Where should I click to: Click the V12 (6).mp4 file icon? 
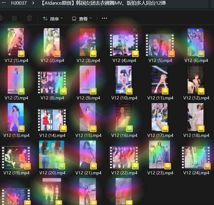point(196,42)
